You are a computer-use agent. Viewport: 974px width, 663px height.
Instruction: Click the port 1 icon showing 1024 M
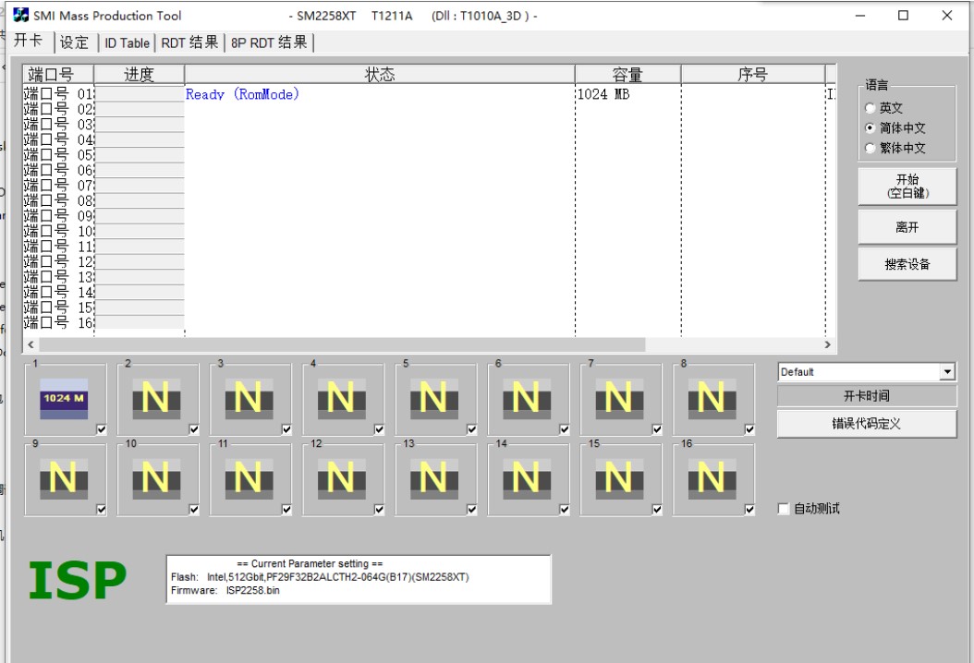point(64,399)
